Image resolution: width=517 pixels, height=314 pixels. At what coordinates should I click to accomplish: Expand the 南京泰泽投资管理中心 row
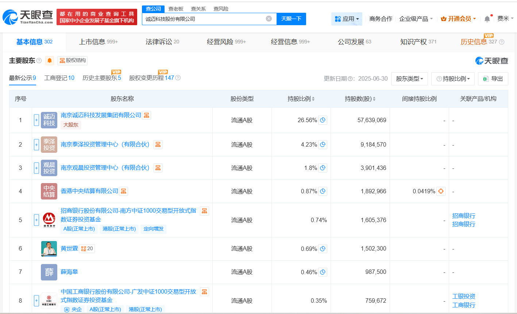tap(36, 144)
